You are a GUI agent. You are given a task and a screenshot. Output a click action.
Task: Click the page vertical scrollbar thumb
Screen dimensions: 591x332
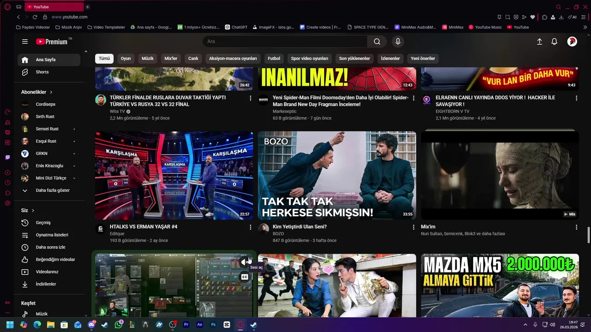(588, 235)
